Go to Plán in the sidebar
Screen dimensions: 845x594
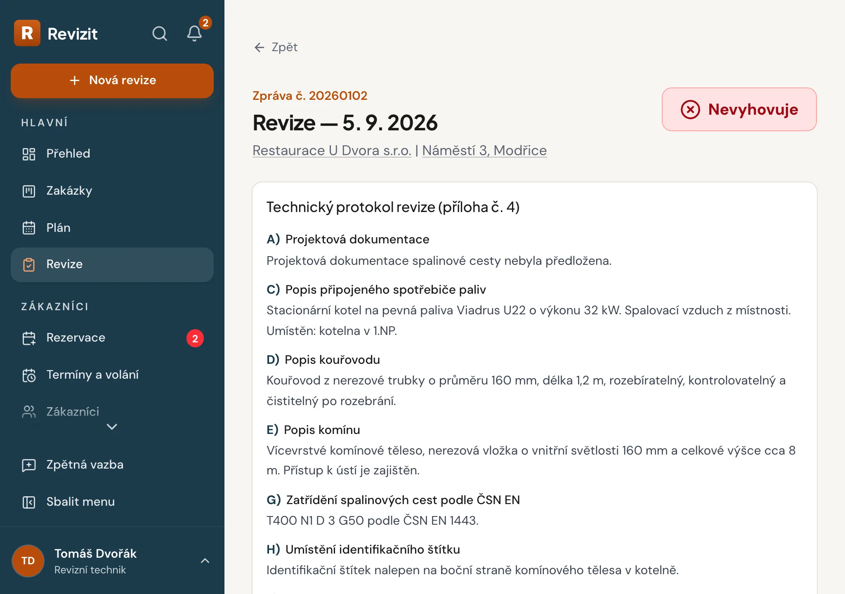[x=112, y=228]
